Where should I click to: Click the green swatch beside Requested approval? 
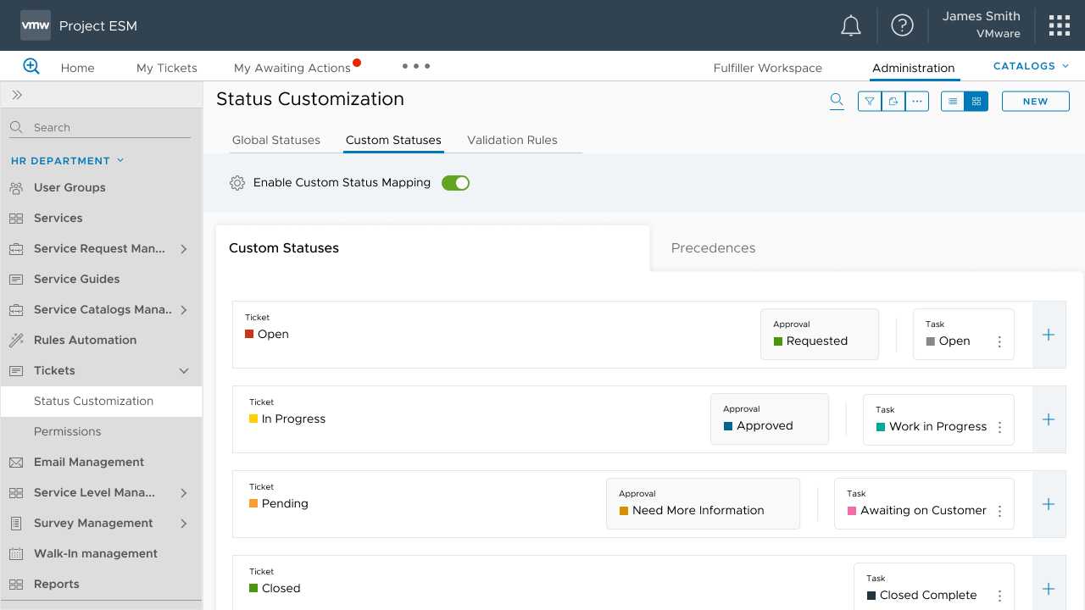click(x=778, y=341)
